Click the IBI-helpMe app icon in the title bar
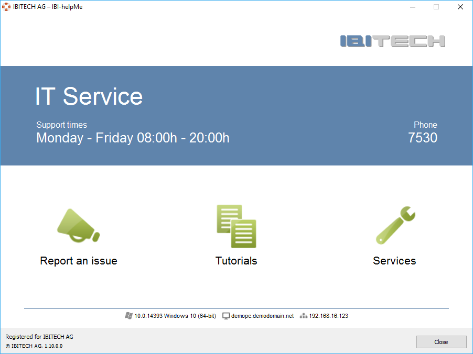The height and width of the screenshot is (354, 473). [x=6, y=7]
